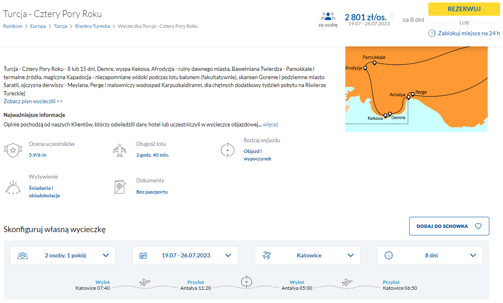Click the price info icon next to 2 801 zł/os.
The image size is (503, 303).
pos(391,15)
